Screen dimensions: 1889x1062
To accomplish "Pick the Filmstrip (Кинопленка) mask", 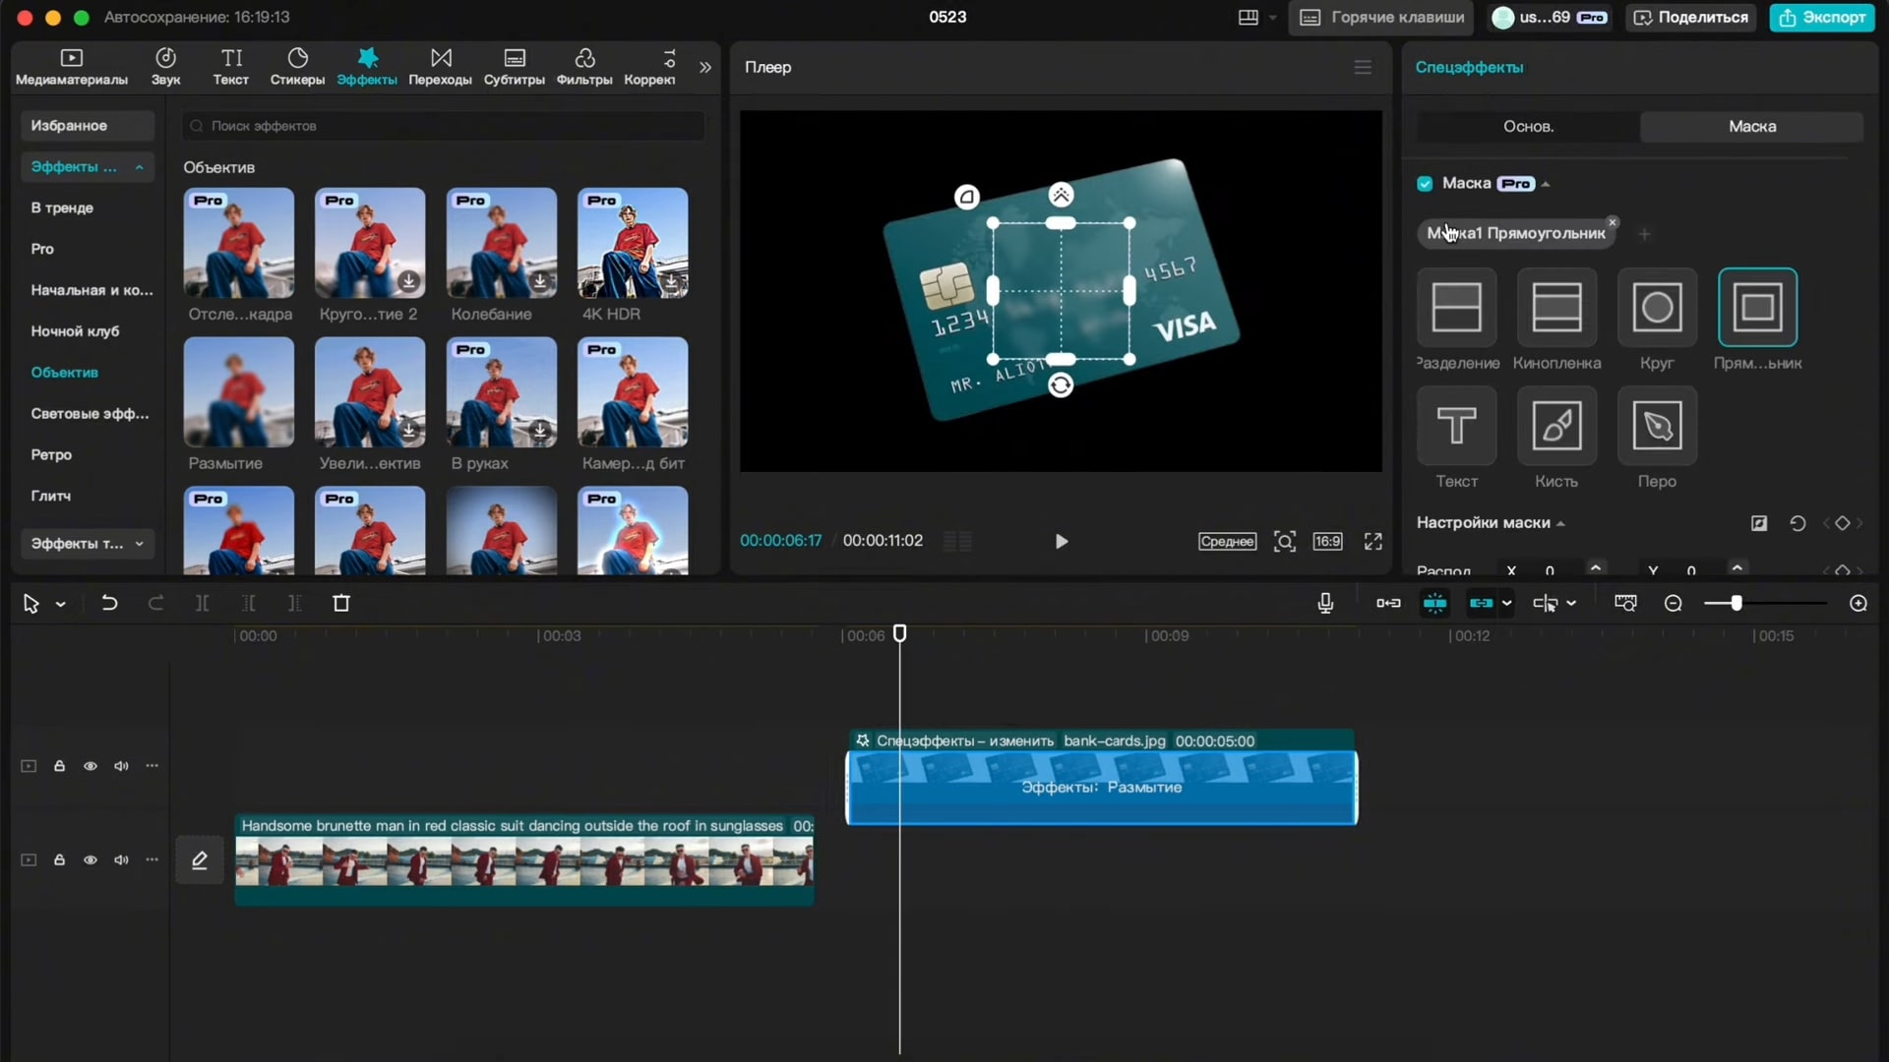I will 1556,308.
